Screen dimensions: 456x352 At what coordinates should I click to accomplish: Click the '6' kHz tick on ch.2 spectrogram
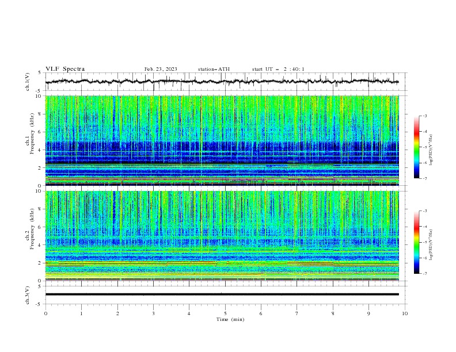point(41,227)
